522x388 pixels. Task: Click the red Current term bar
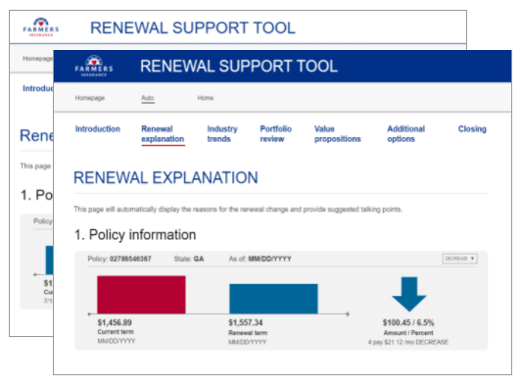click(x=141, y=295)
